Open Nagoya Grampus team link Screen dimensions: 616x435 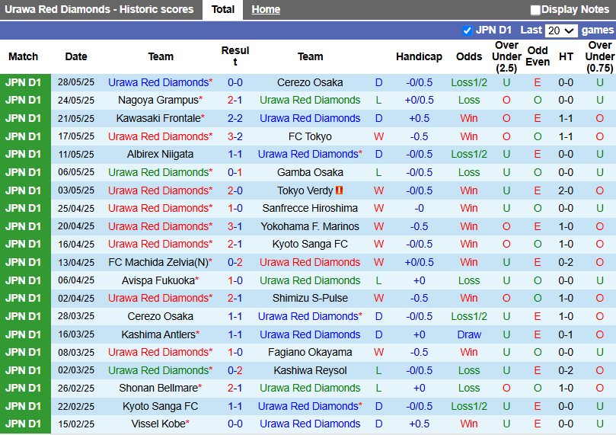click(158, 101)
